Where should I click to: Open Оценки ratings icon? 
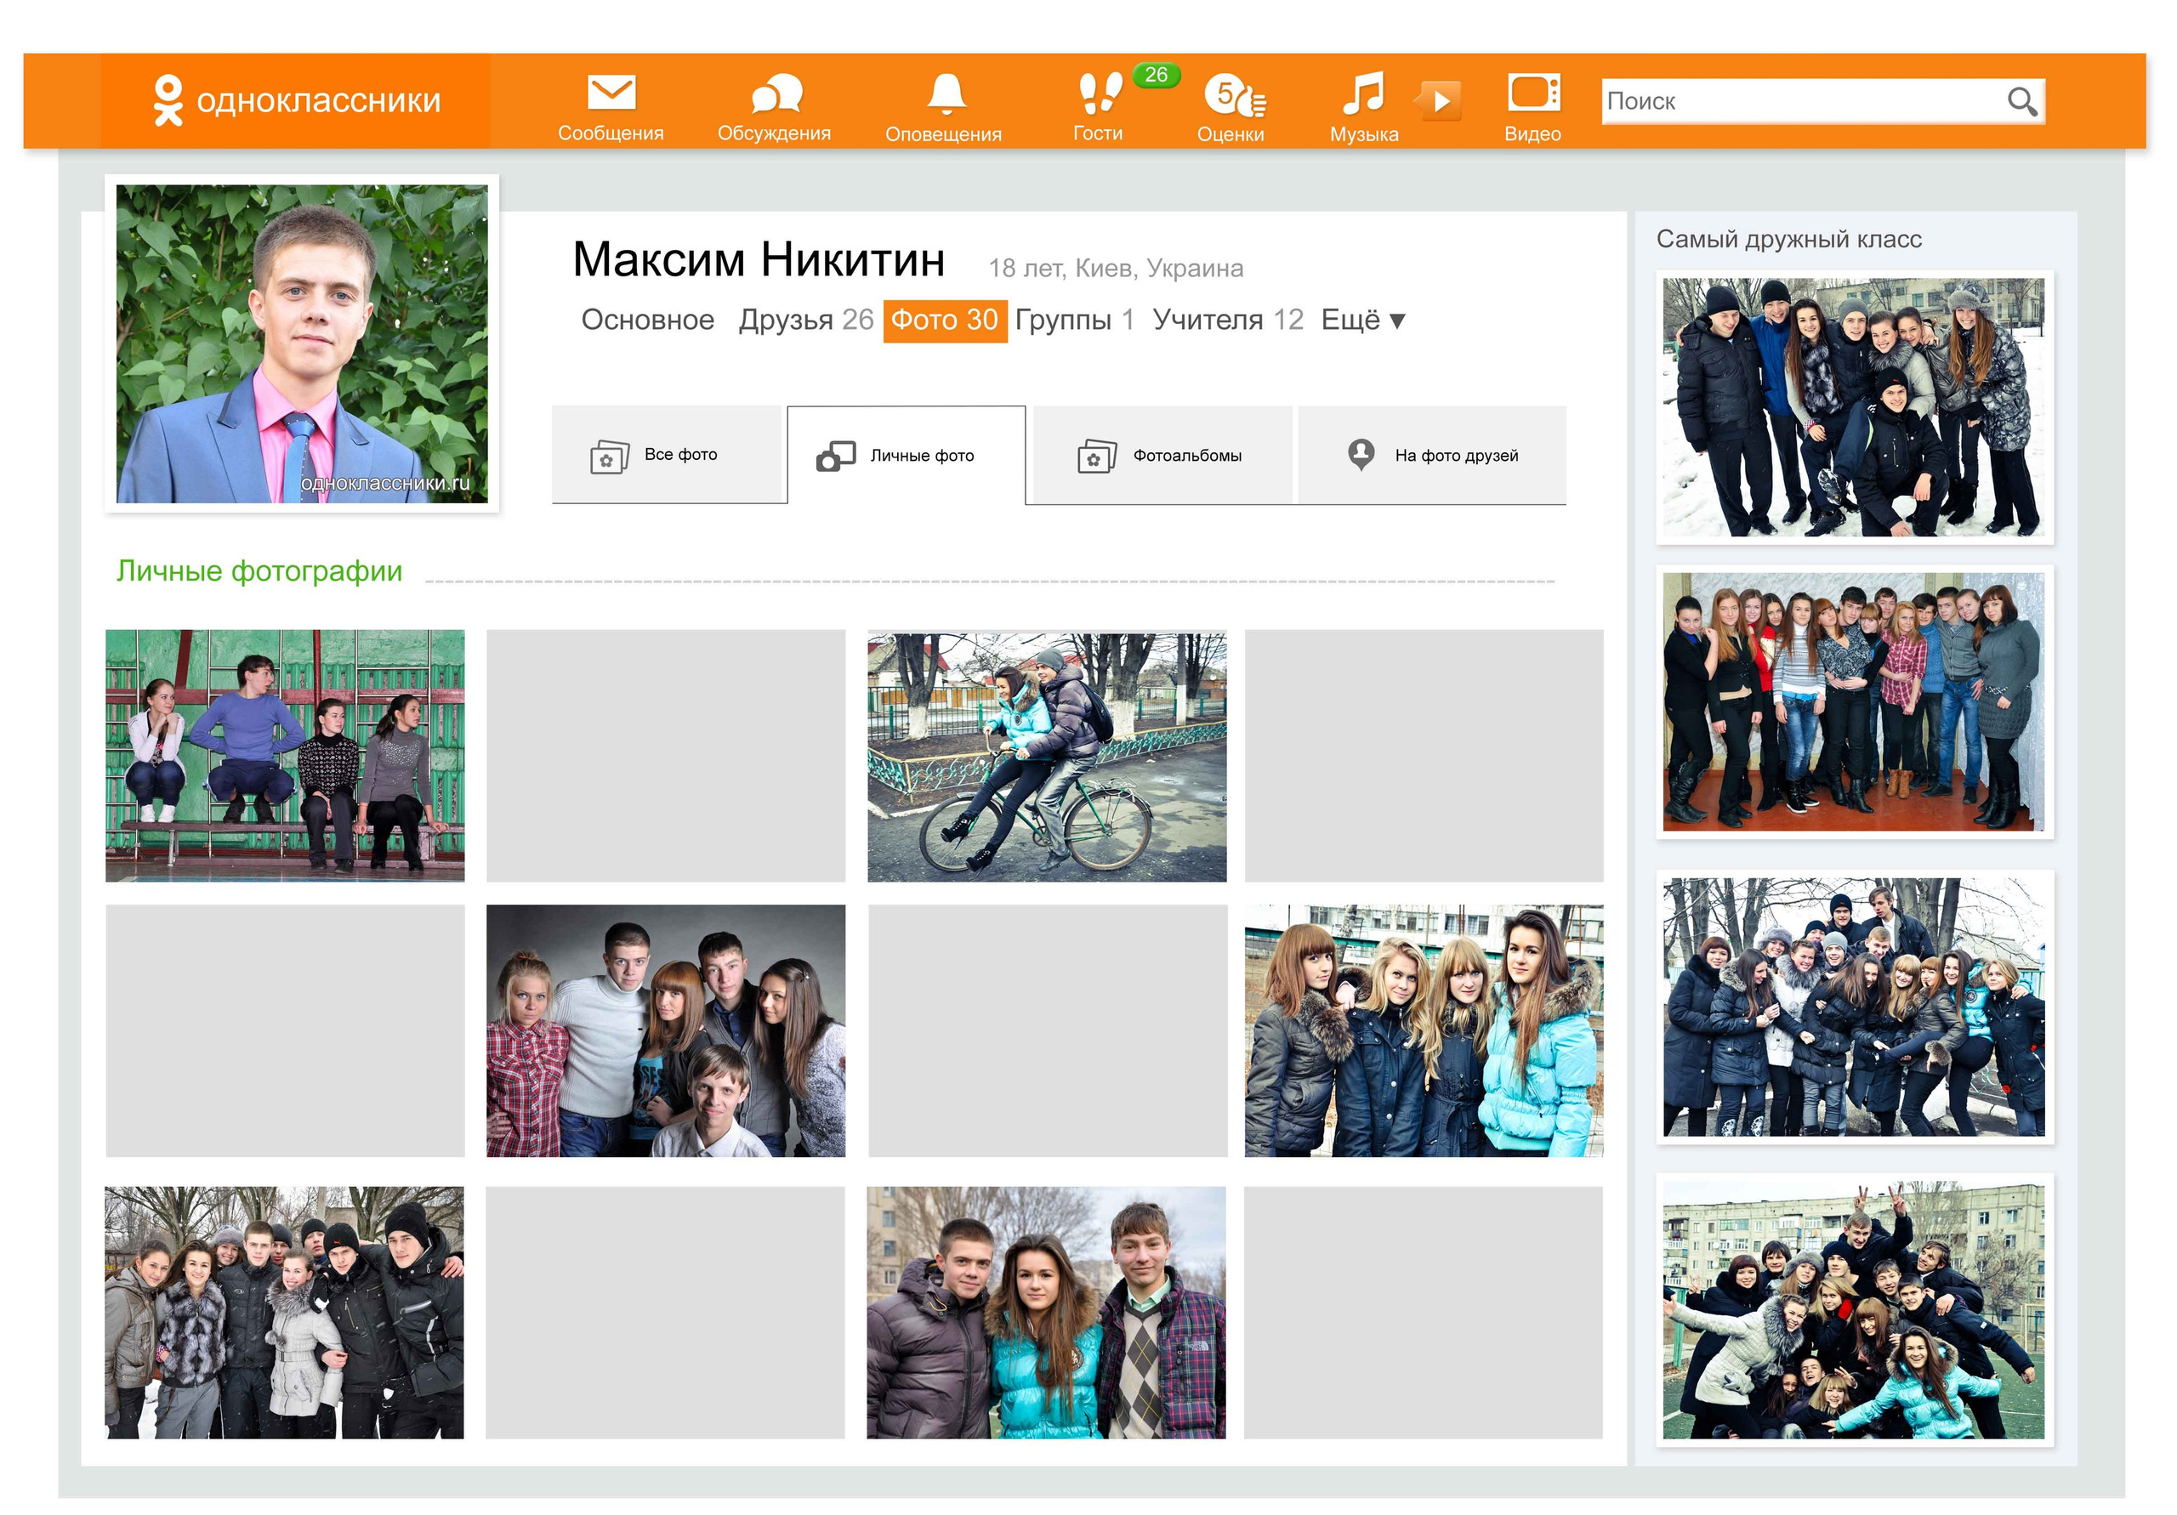pyautogui.click(x=1232, y=96)
